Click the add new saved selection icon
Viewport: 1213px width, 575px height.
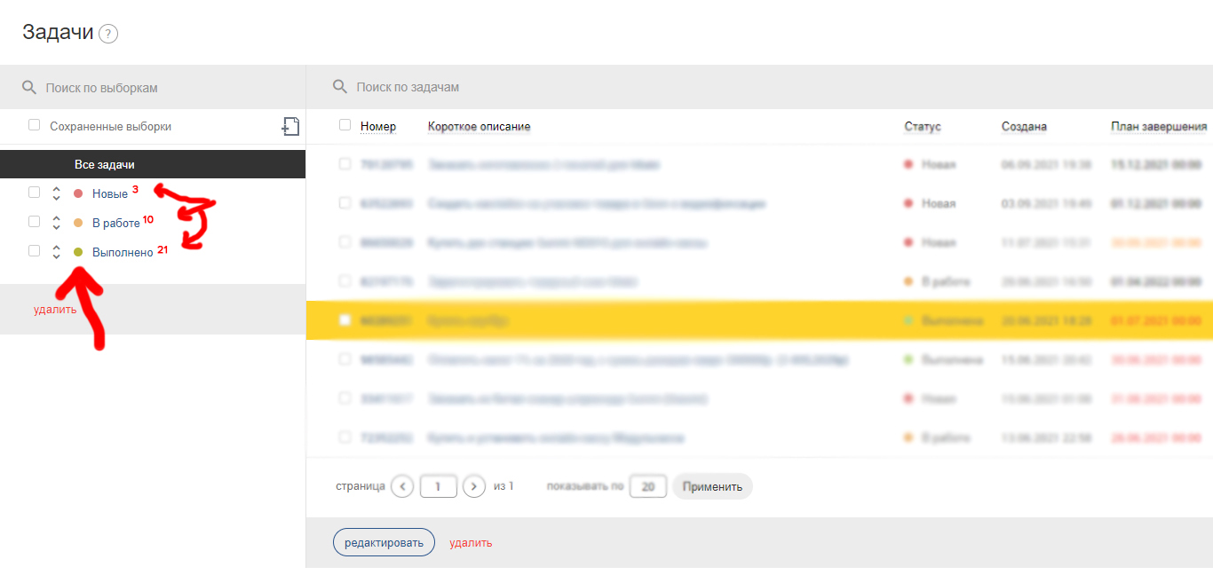[x=290, y=127]
